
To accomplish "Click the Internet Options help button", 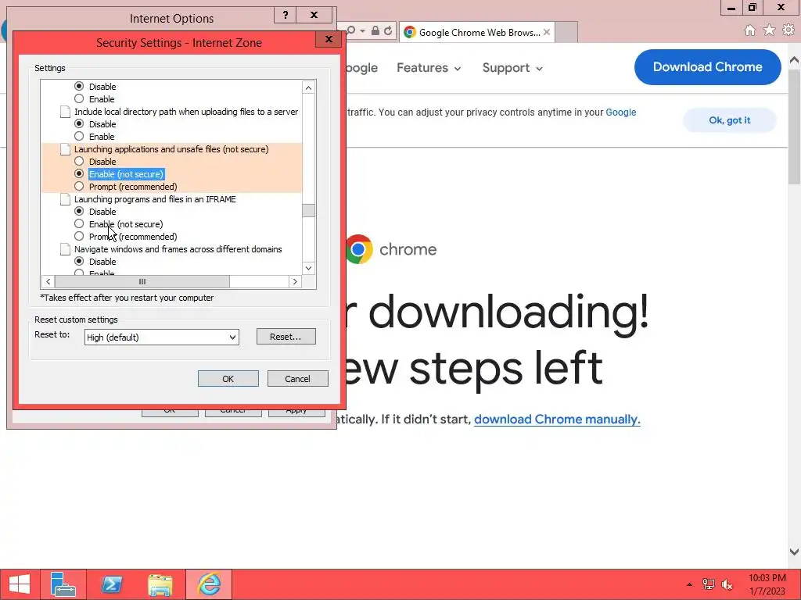I will pos(286,15).
